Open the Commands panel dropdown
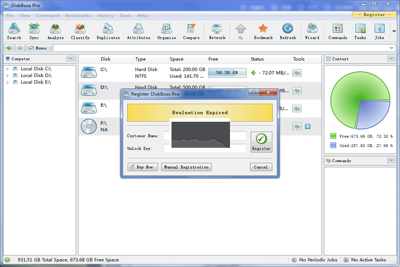The width and height of the screenshot is (400, 267). 391,160
